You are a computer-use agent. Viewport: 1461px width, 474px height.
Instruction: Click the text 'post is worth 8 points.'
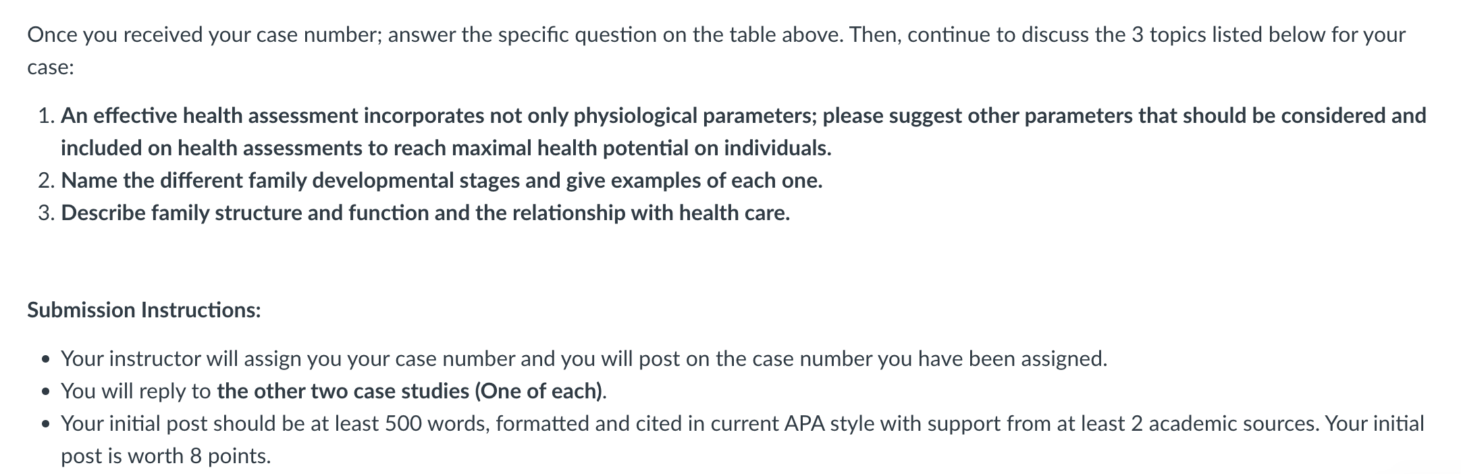165,456
